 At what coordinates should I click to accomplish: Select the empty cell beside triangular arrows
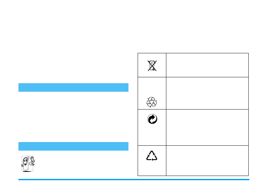pyautogui.click(x=207, y=160)
